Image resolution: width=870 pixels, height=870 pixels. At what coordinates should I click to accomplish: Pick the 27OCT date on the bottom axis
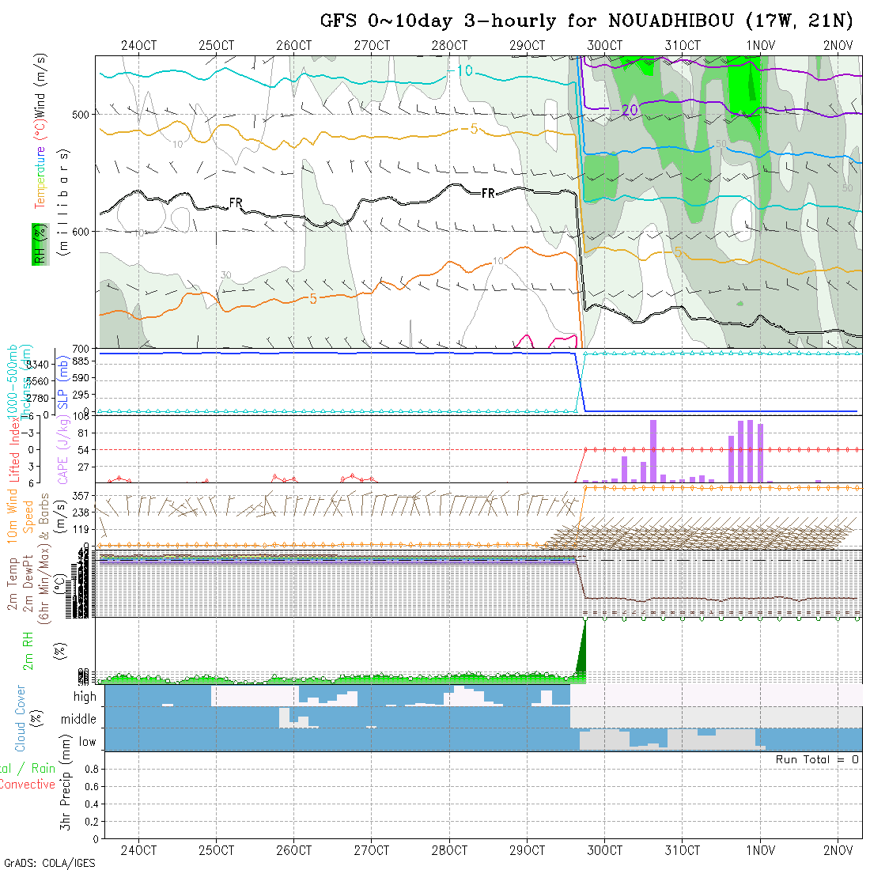(371, 850)
